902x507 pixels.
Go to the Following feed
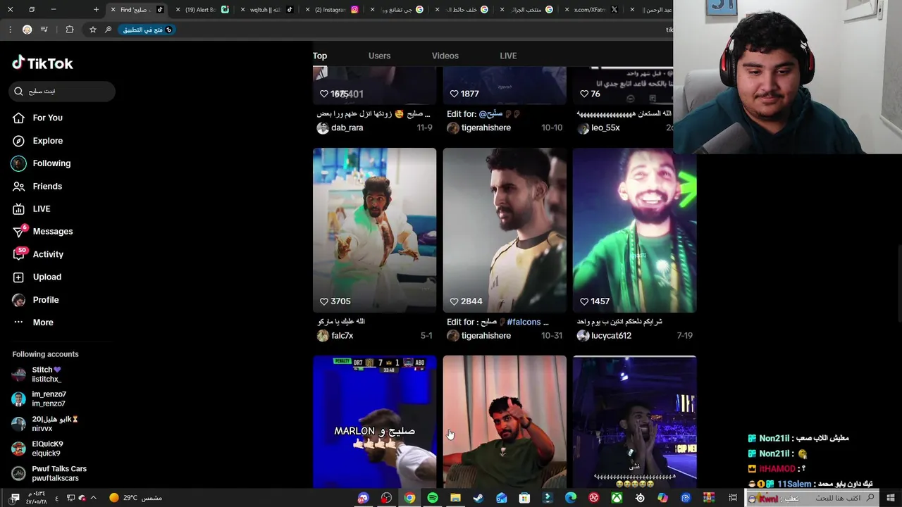click(42, 163)
